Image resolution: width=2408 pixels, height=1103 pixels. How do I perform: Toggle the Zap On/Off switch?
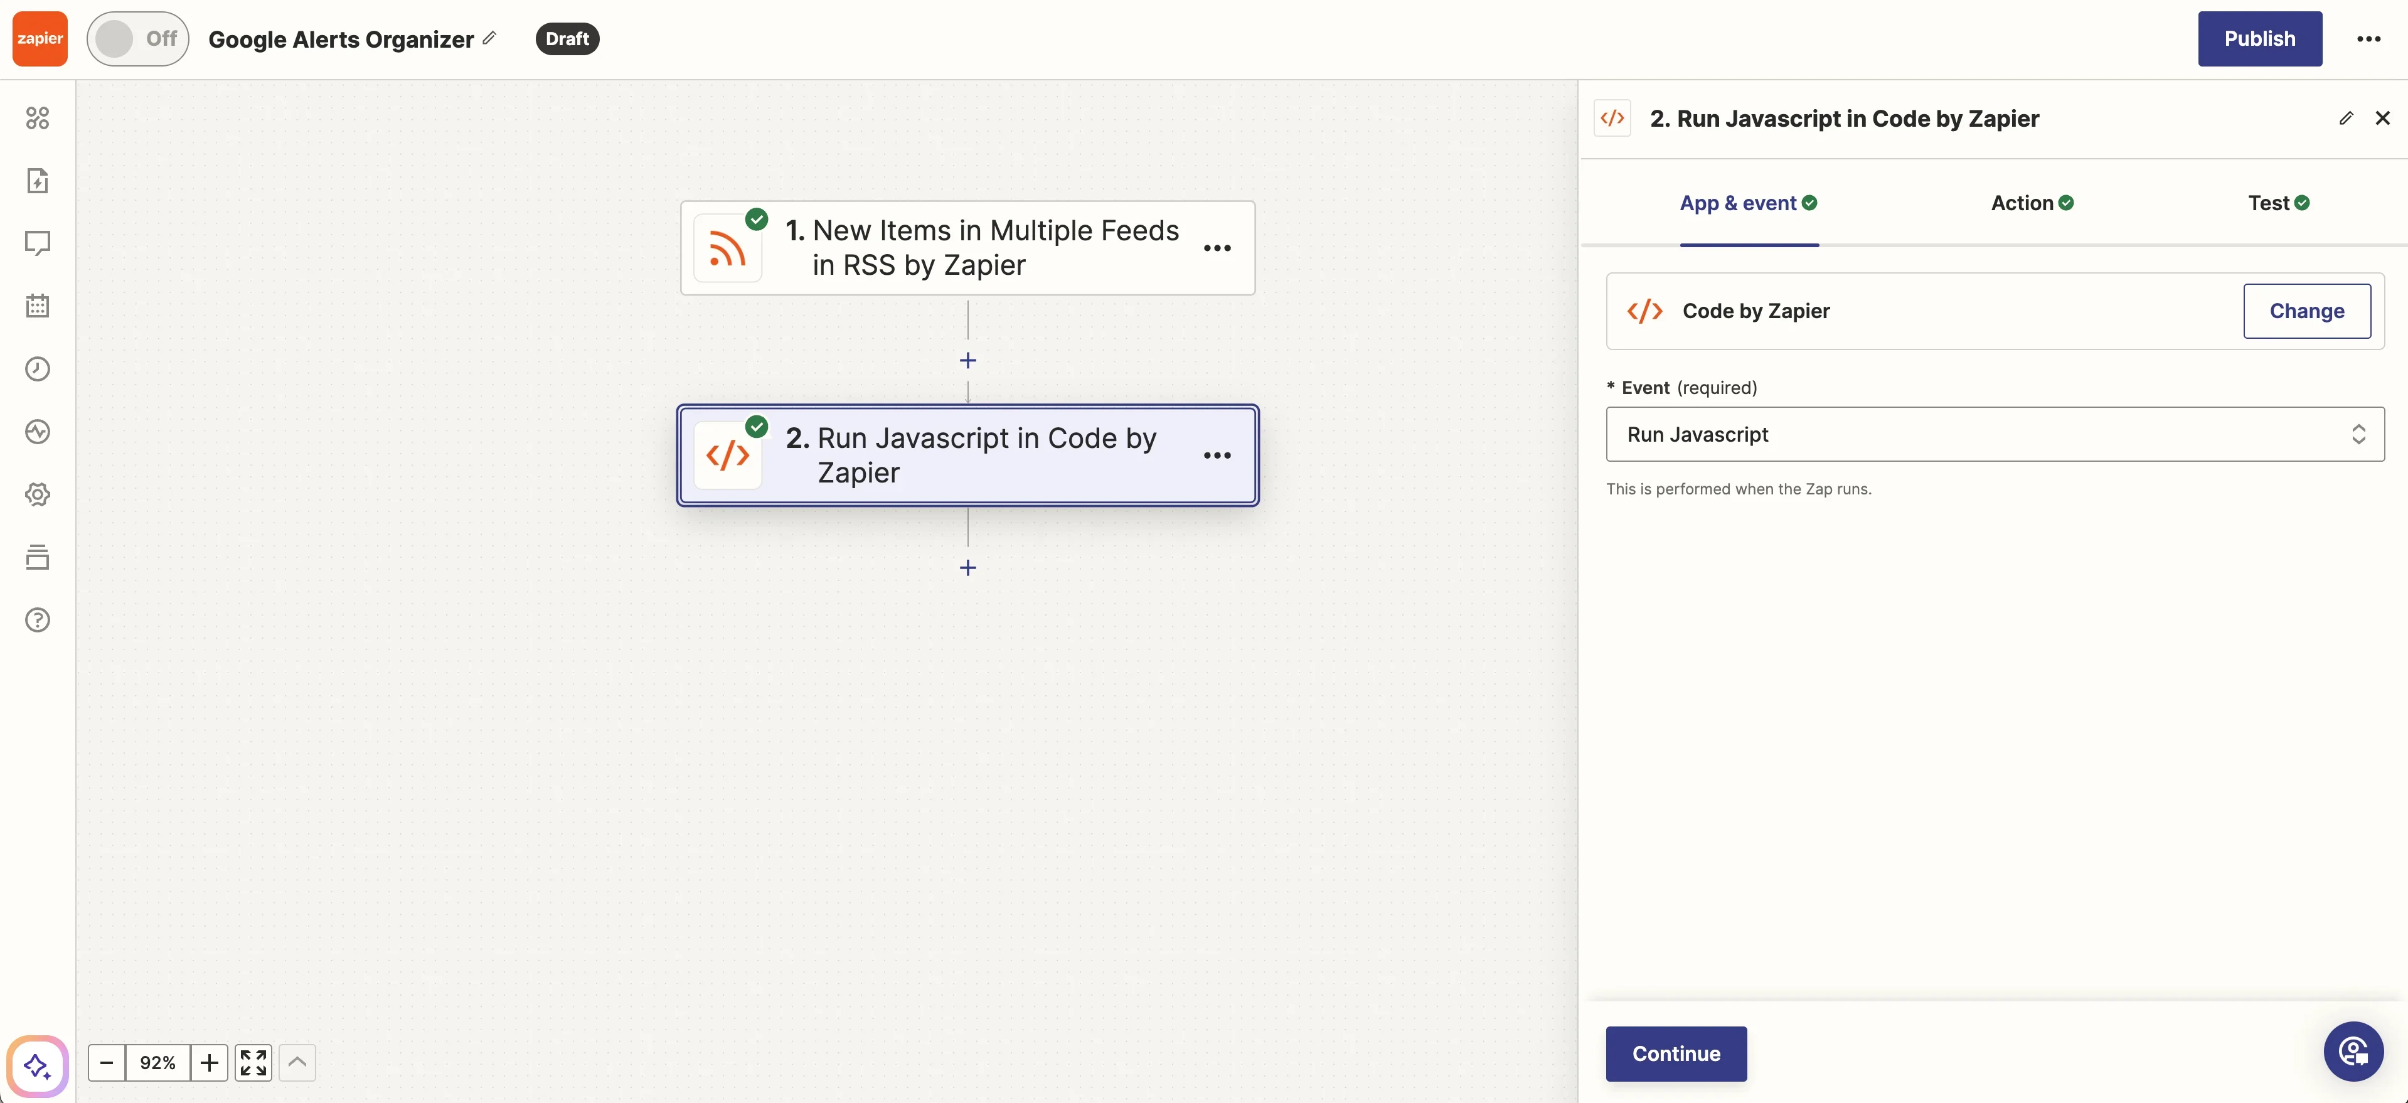click(x=137, y=38)
